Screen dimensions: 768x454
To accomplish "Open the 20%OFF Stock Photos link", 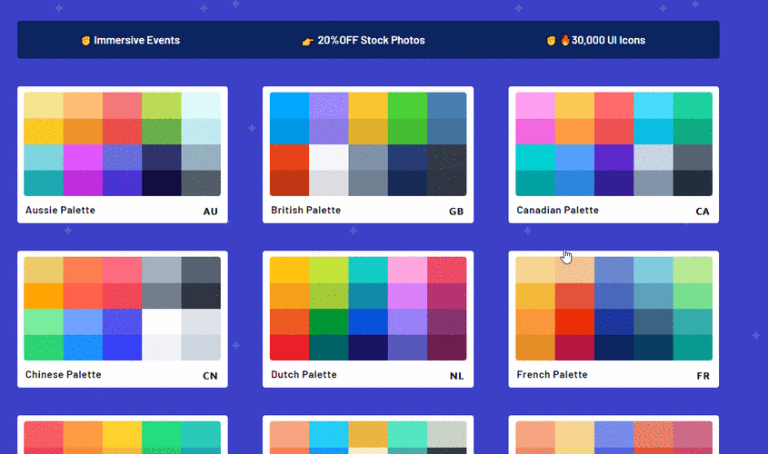I will click(371, 41).
